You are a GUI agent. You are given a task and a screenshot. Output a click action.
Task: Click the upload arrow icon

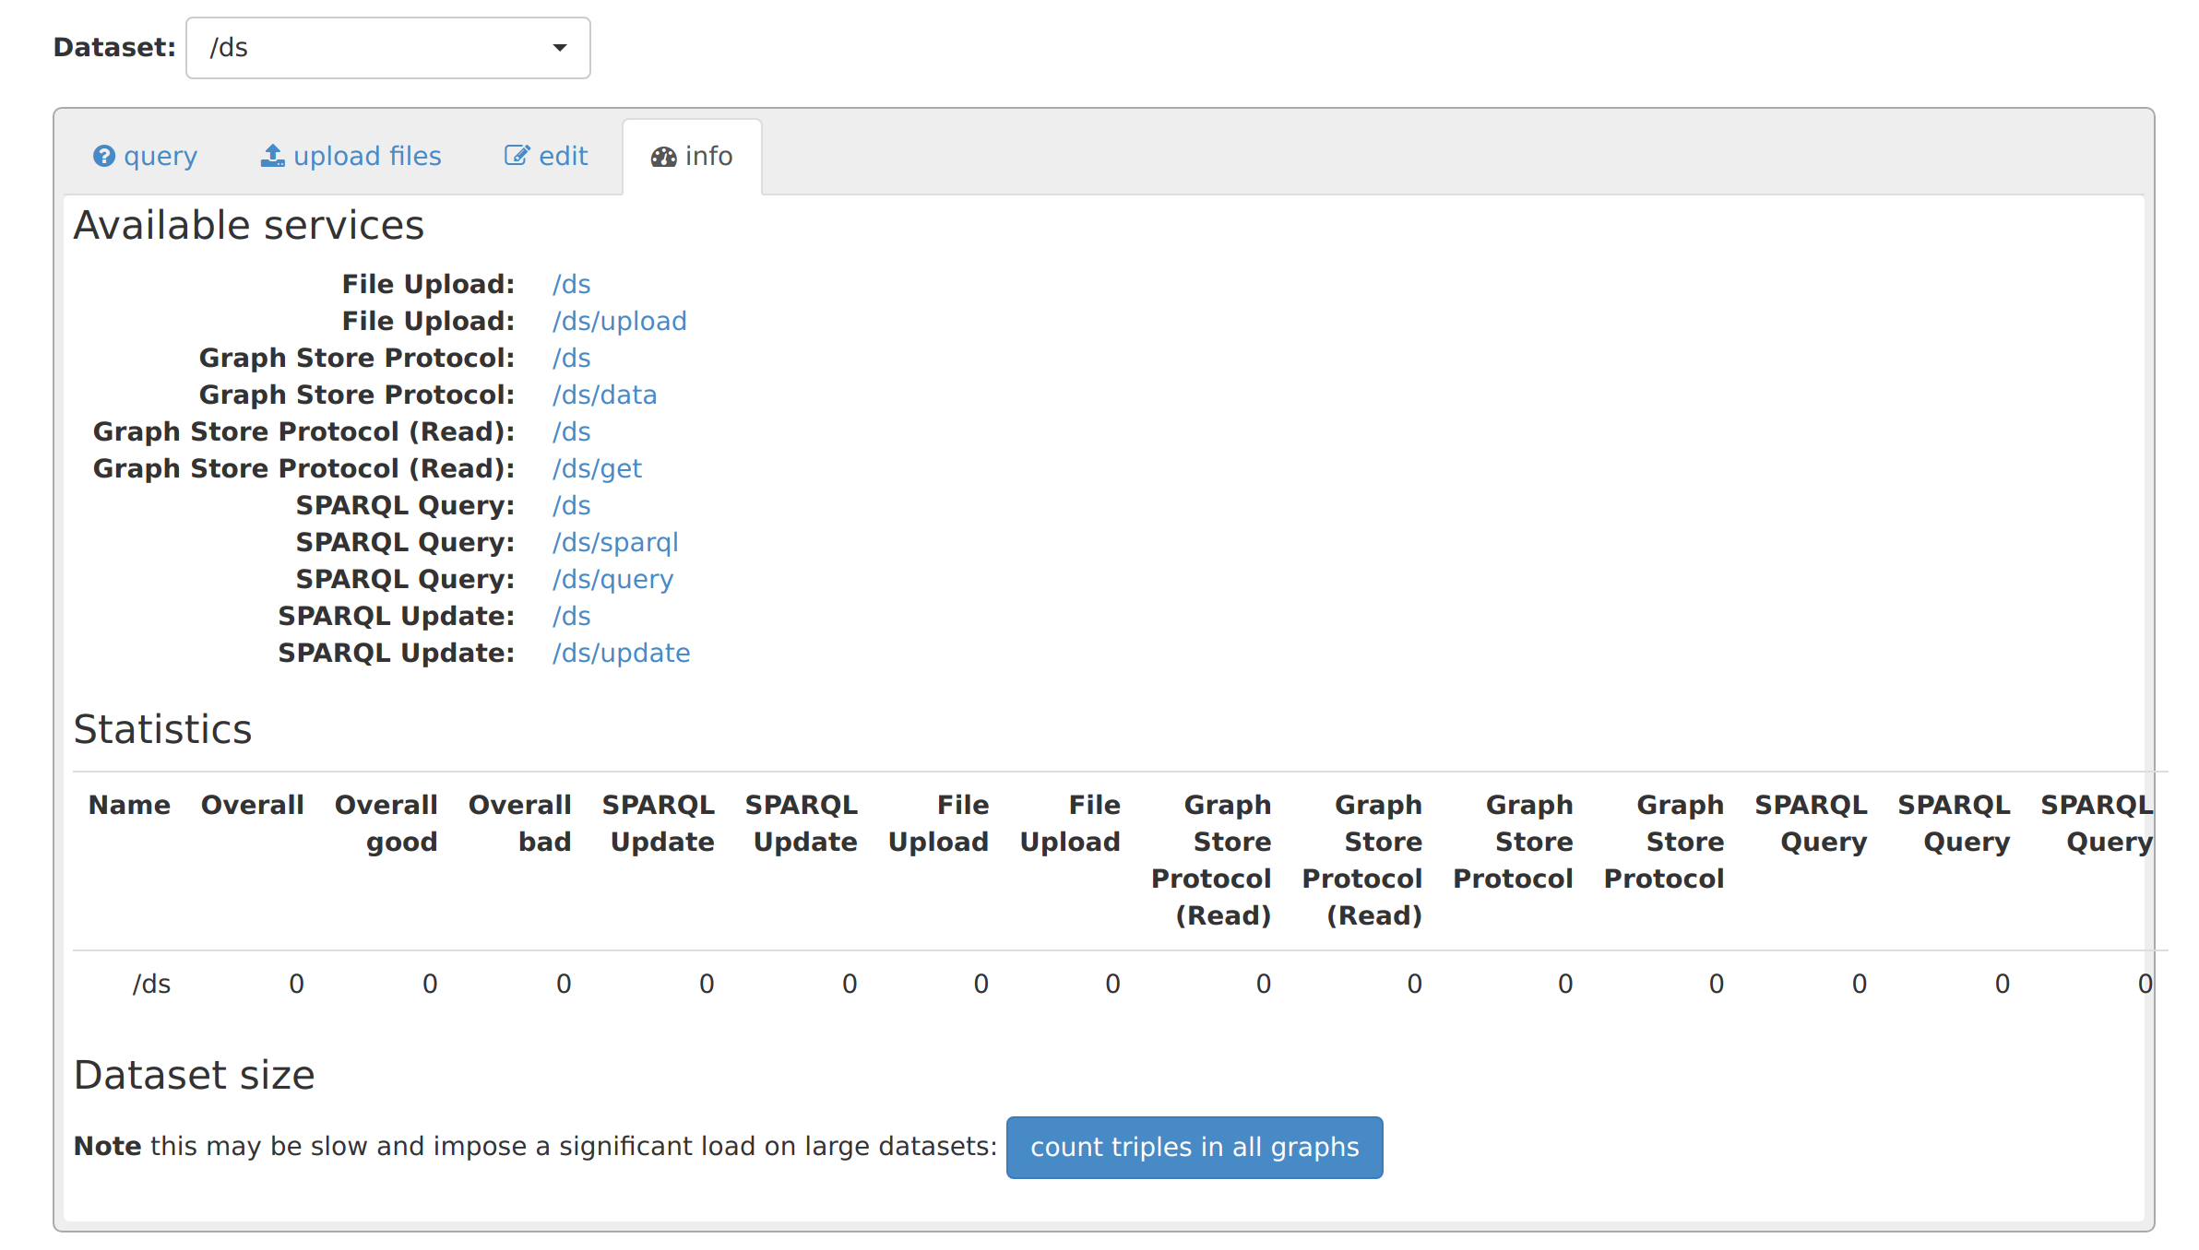coord(272,156)
